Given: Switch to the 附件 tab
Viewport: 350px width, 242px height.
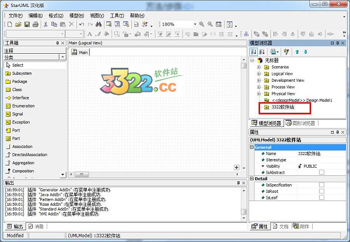Looking at the screenshot, I should [x=302, y=226].
